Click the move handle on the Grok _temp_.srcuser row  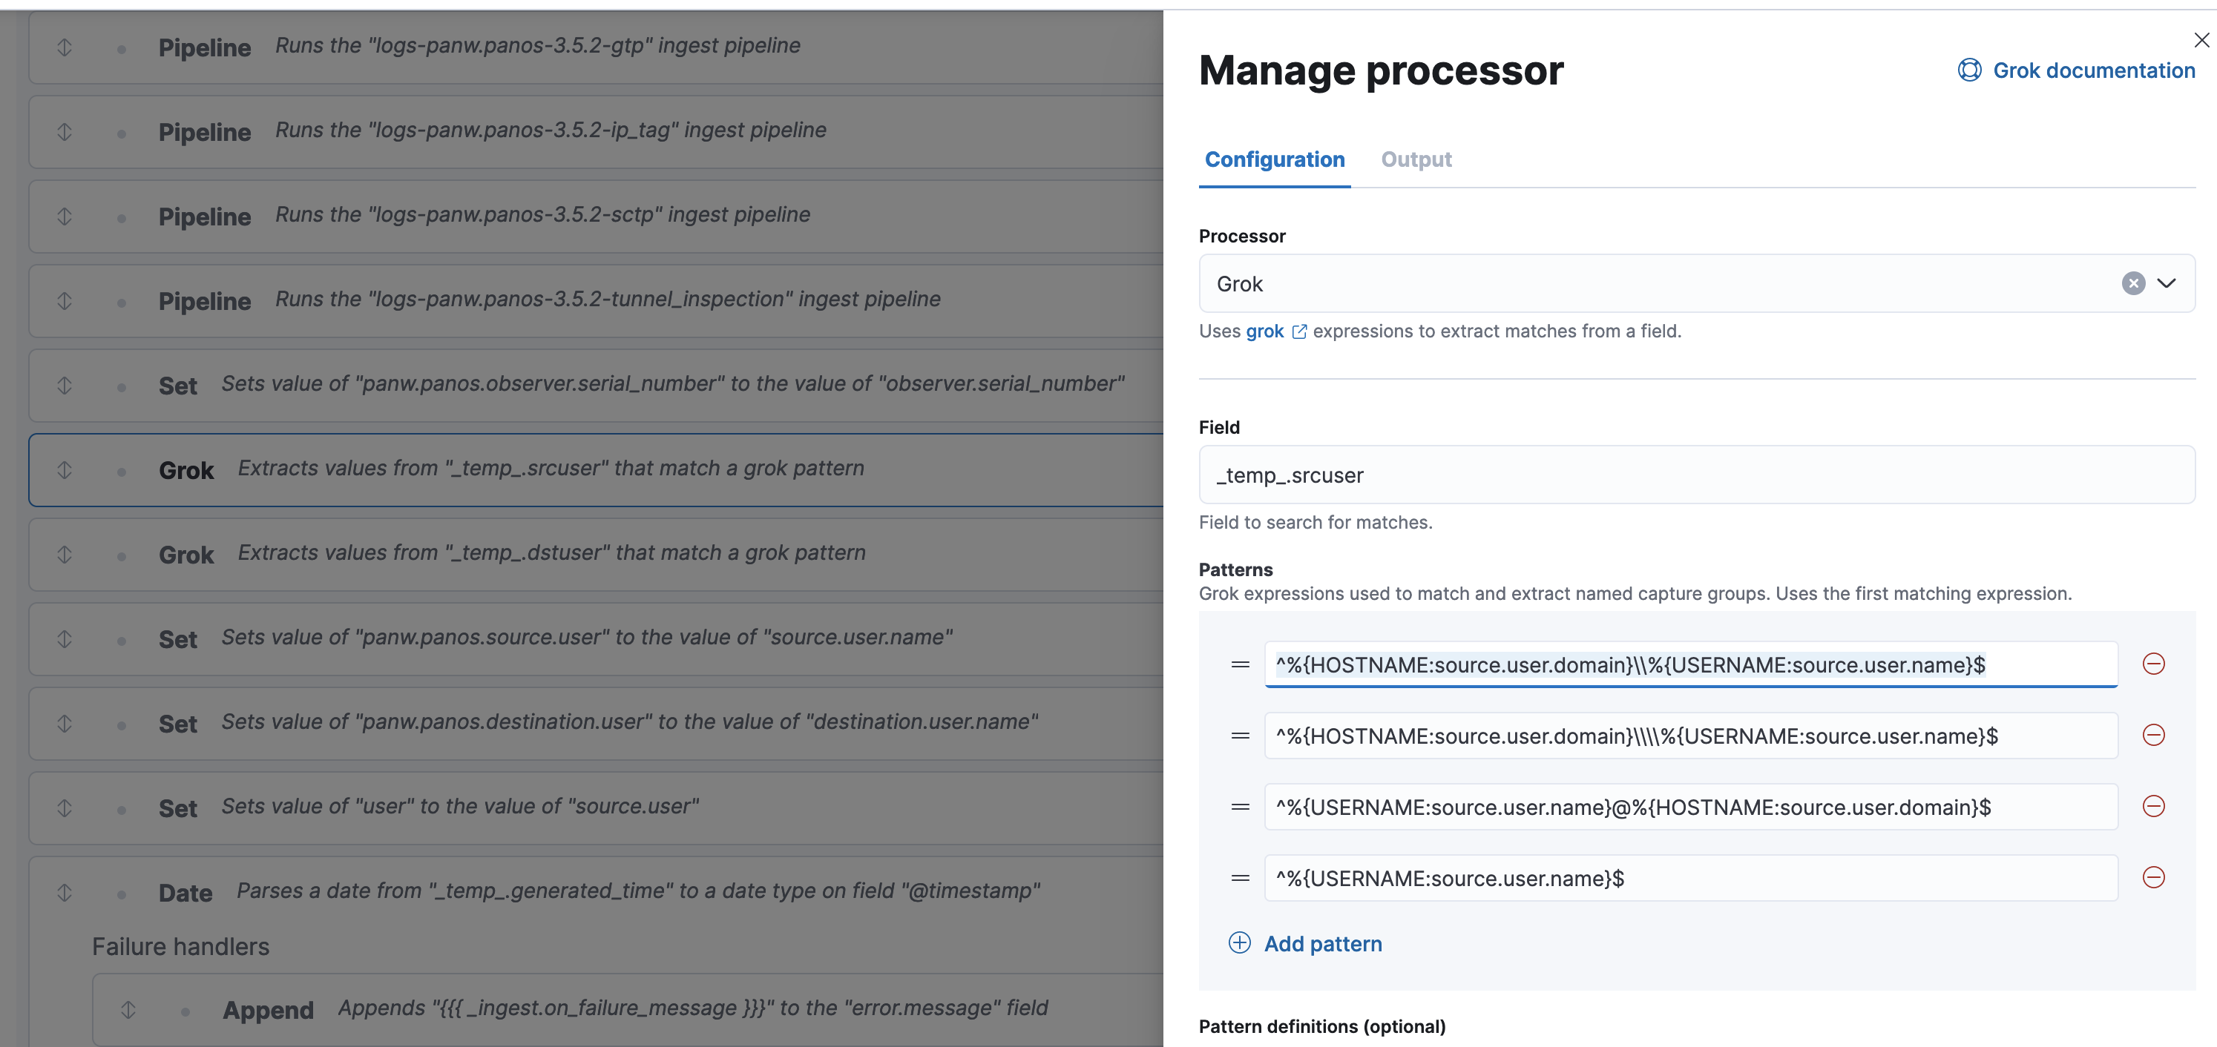tap(65, 469)
